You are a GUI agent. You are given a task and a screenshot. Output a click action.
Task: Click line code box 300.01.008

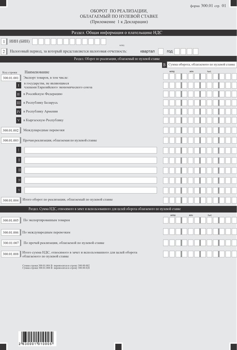pyautogui.click(x=10, y=254)
